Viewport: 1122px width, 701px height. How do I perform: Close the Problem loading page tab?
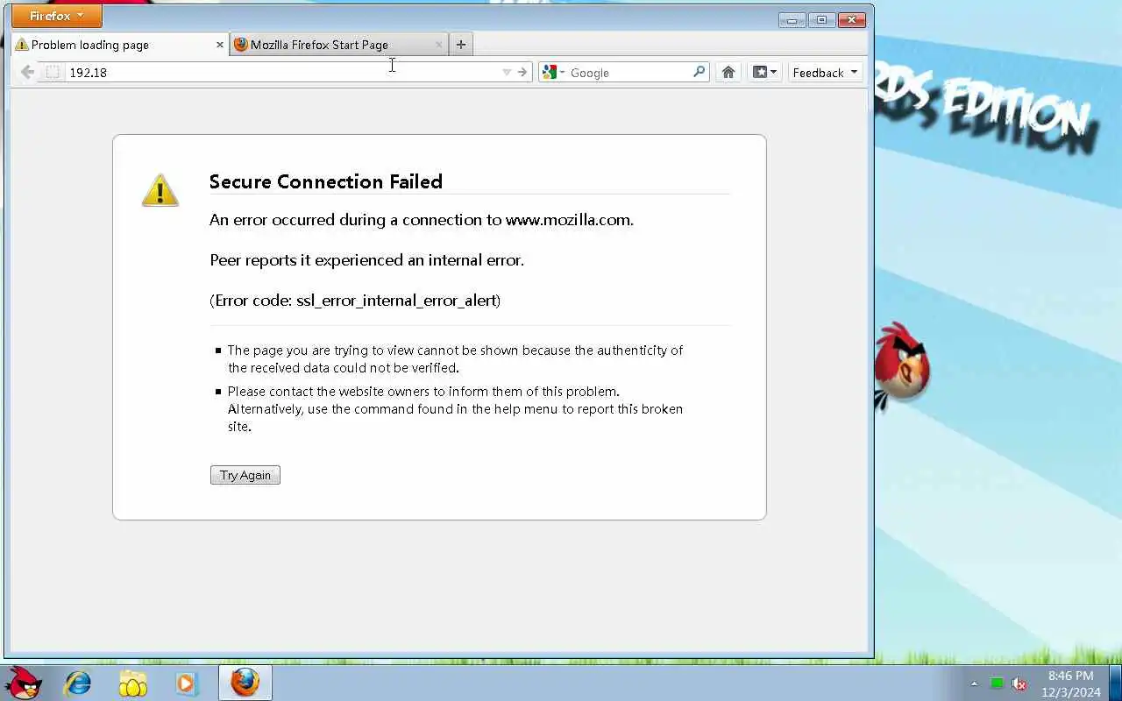tap(220, 45)
